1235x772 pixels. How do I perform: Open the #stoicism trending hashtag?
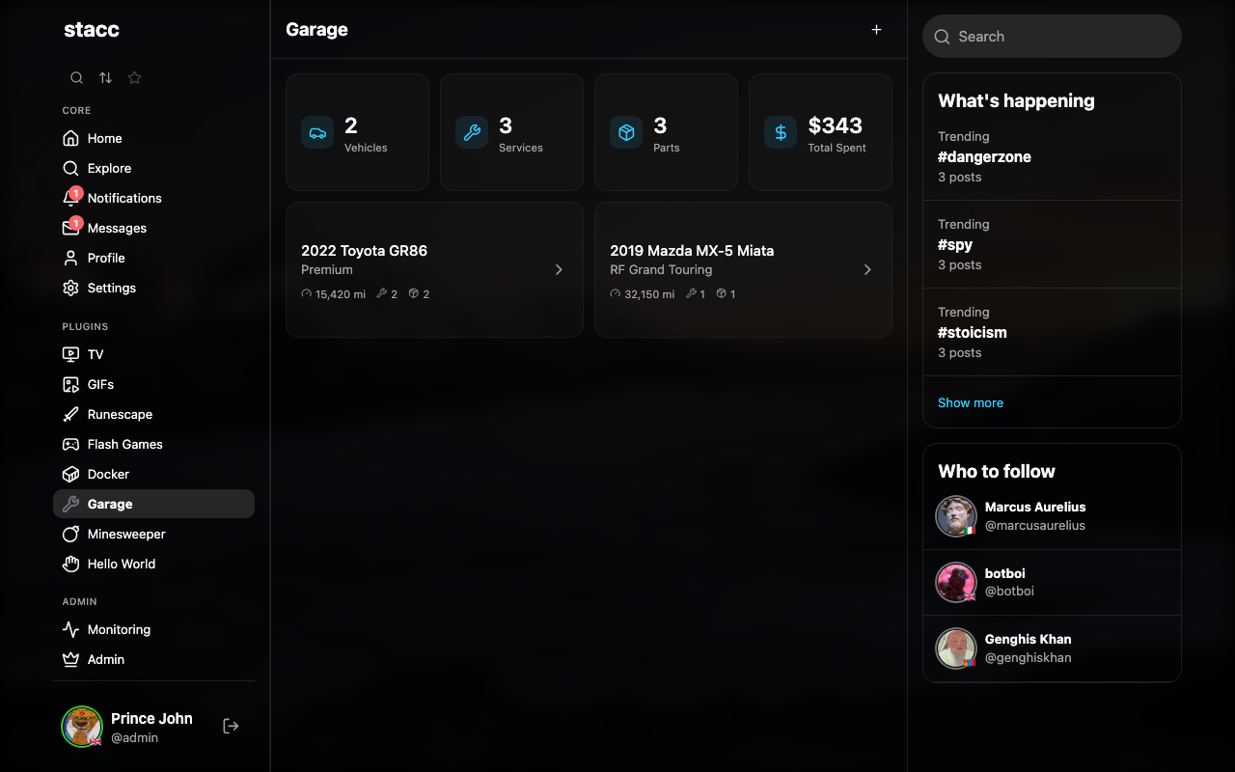[x=973, y=332]
